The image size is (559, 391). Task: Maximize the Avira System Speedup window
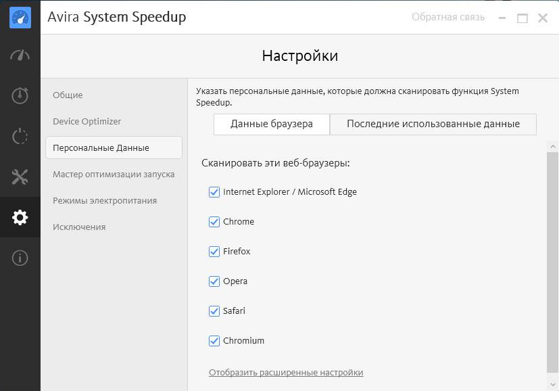(522, 18)
